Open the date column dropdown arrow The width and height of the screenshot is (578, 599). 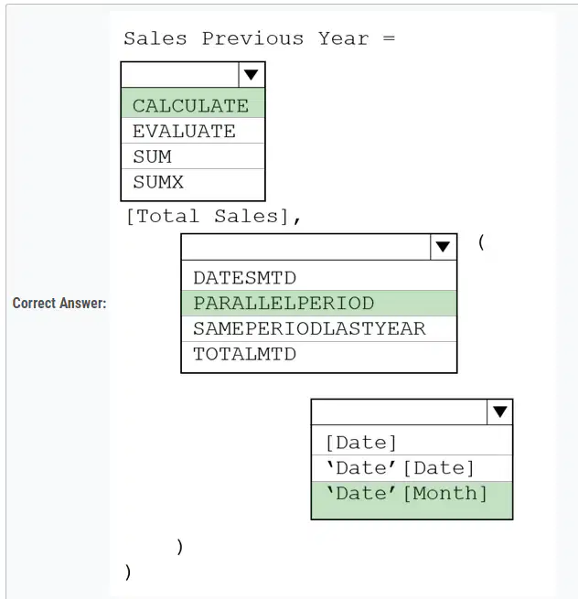499,412
